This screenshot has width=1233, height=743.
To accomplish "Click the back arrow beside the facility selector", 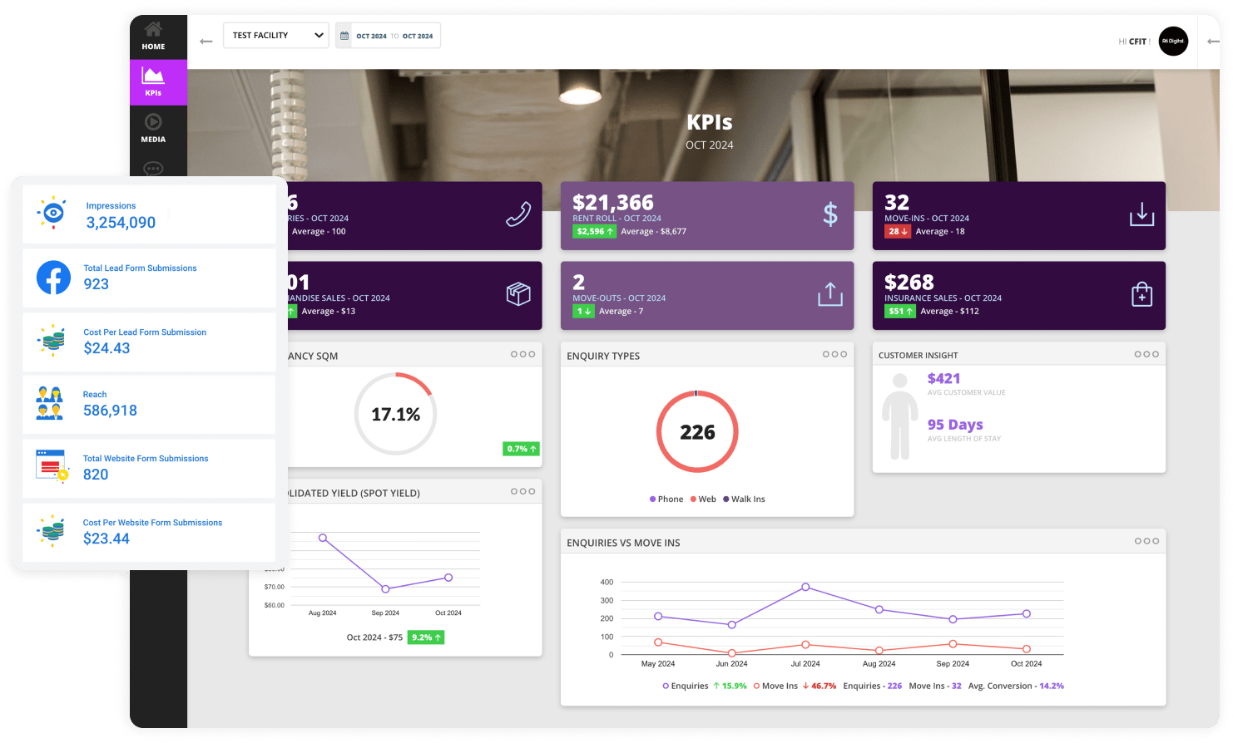I will pyautogui.click(x=205, y=40).
